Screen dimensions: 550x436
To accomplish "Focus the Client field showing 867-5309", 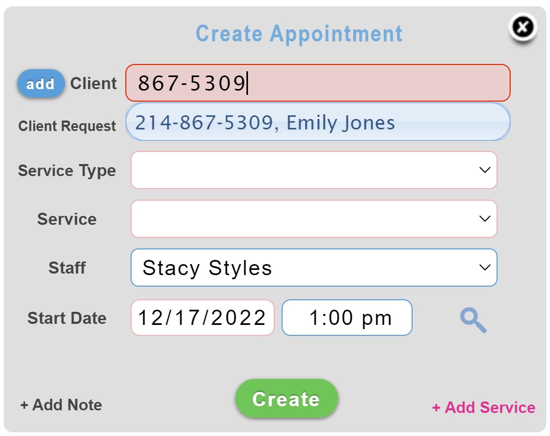I will [318, 83].
